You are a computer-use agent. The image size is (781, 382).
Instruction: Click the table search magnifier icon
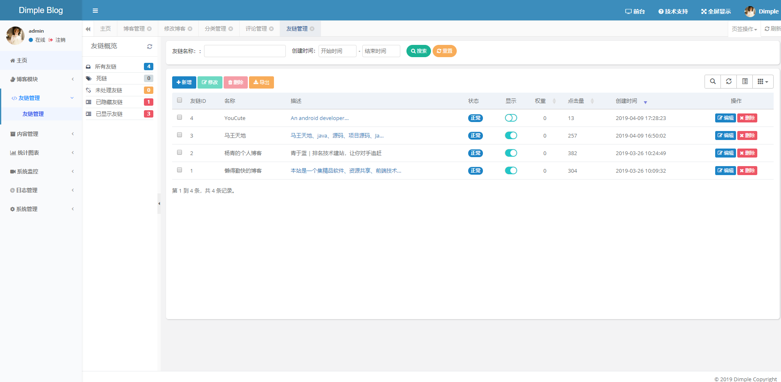coord(713,82)
